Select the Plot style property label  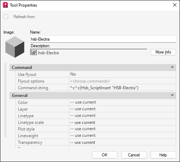[x=26, y=129]
